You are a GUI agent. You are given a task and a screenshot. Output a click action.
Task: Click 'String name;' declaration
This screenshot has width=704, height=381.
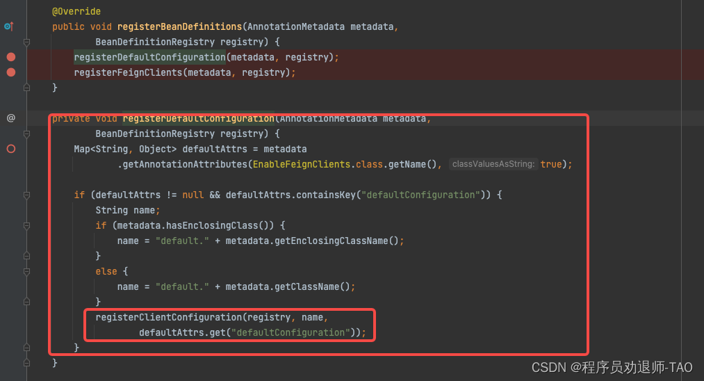(128, 210)
